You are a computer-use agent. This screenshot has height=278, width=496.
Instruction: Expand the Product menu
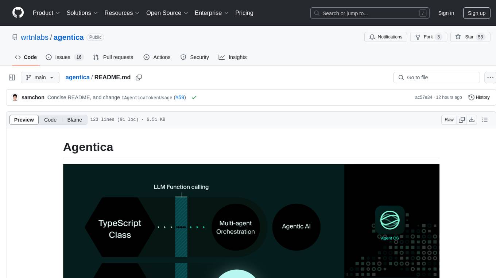pyautogui.click(x=46, y=13)
